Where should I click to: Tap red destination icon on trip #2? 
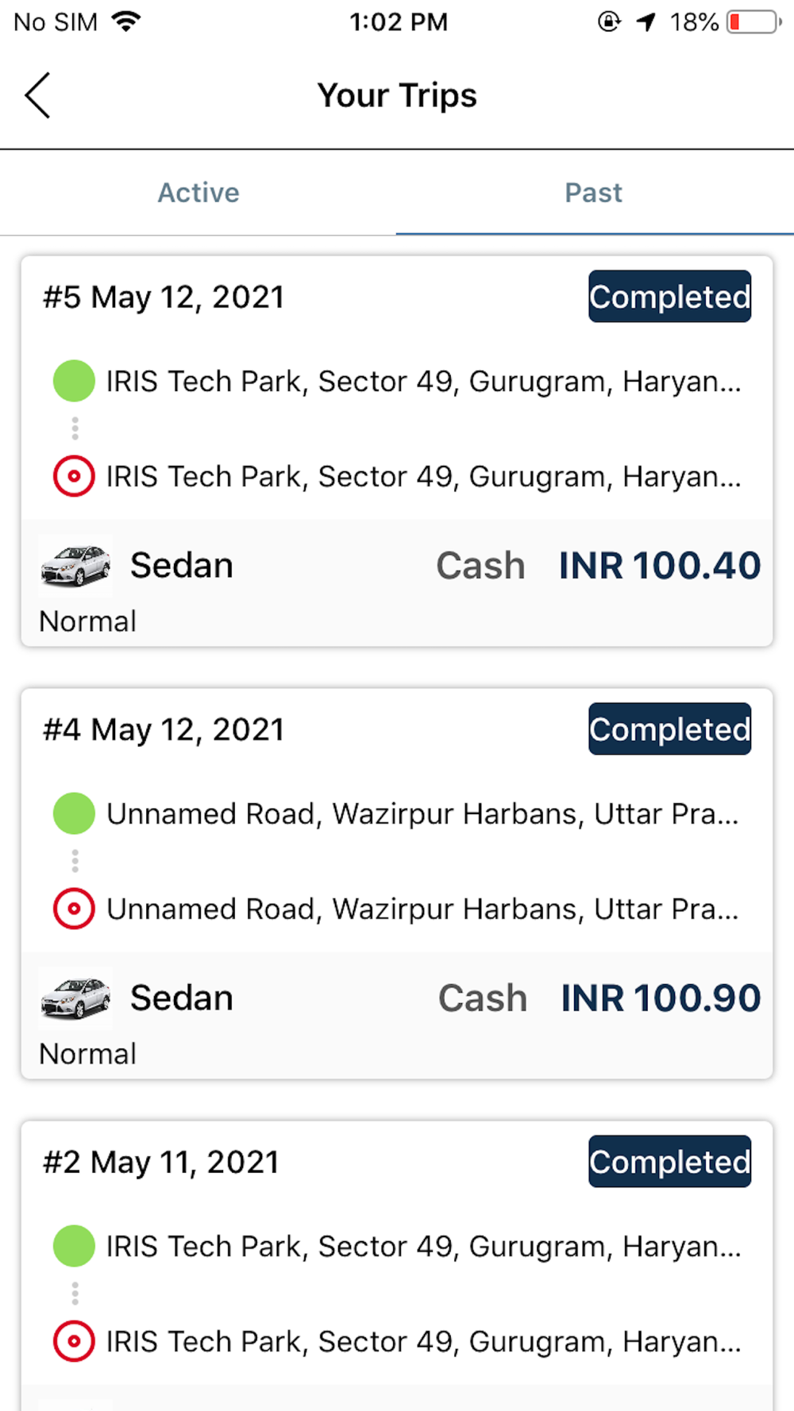coord(74,1341)
